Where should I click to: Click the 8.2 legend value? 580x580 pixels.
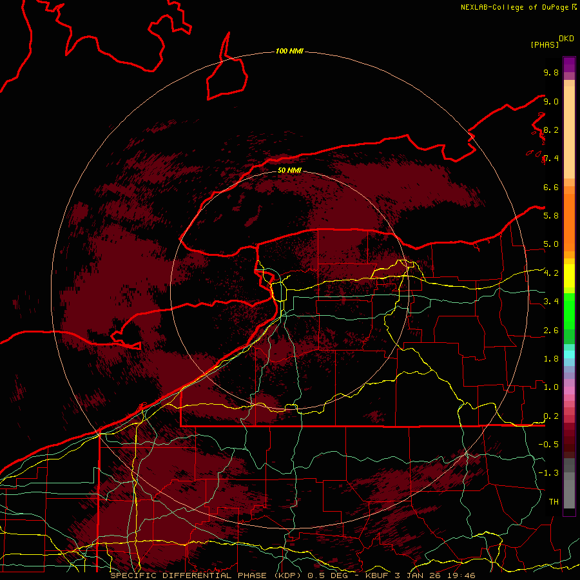click(551, 130)
